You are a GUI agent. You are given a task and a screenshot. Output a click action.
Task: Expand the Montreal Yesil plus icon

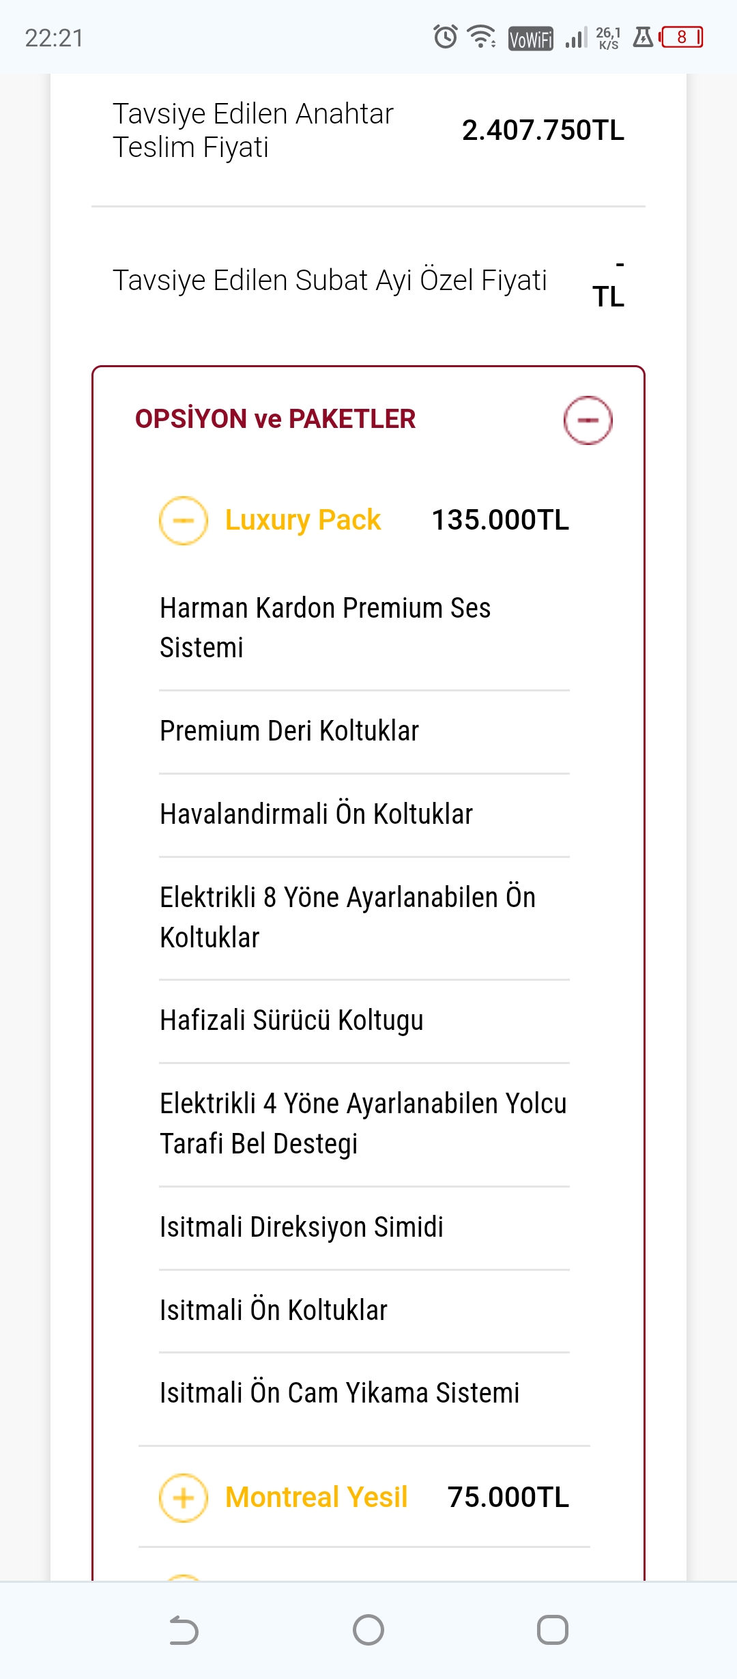(183, 1498)
